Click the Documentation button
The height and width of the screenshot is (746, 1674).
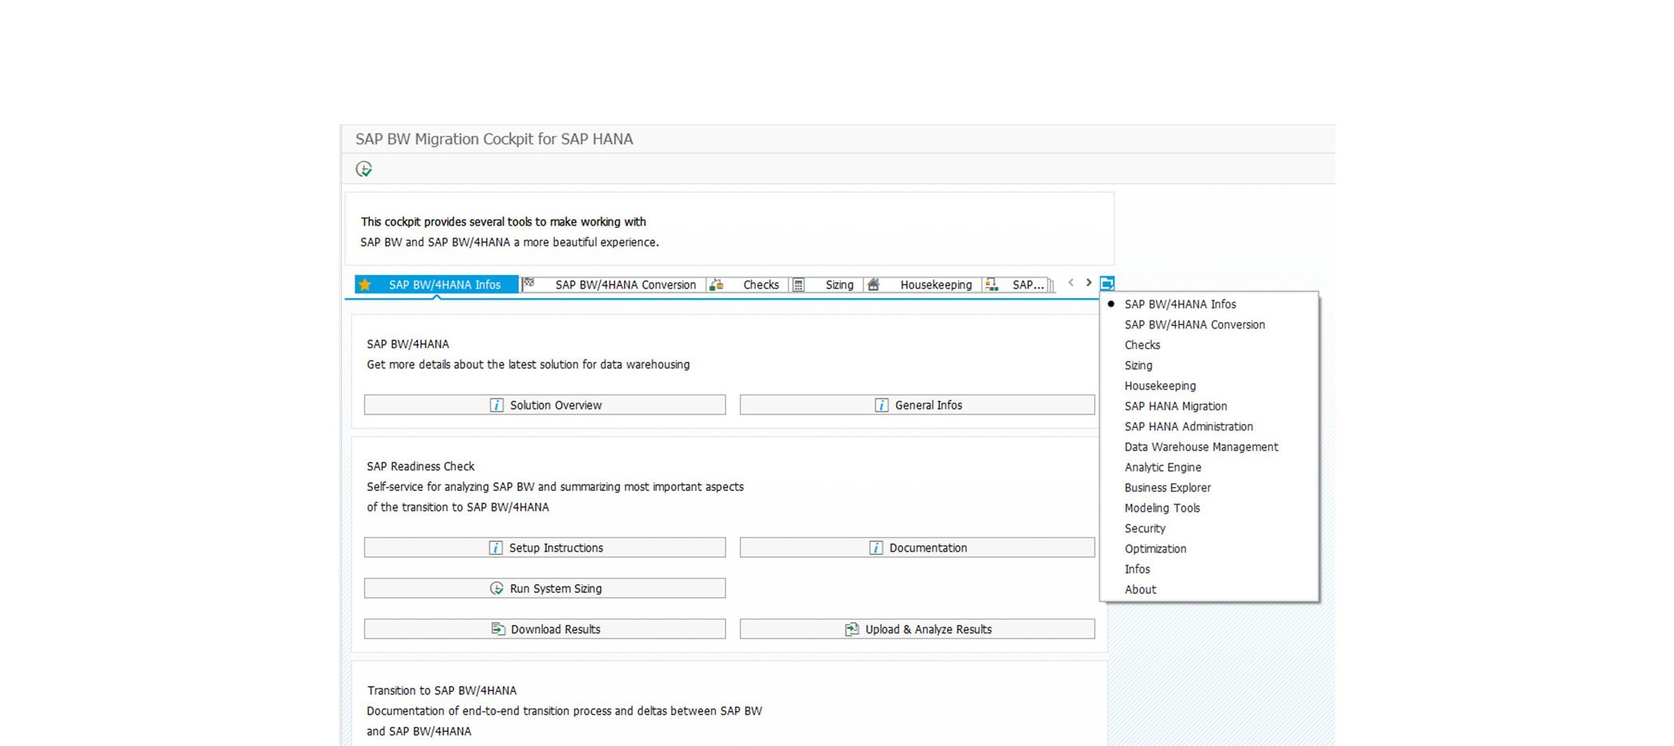tap(917, 548)
